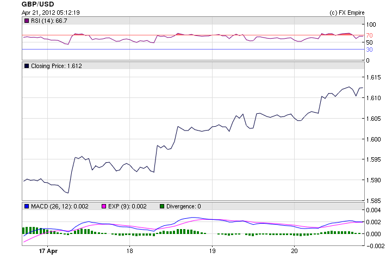
Task: Click the RSI 100 axis value
Action: (371, 24)
